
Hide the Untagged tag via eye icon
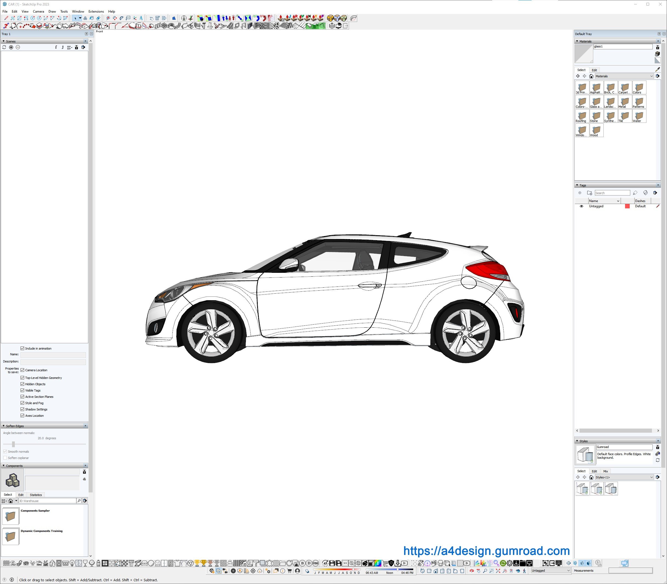pos(581,206)
